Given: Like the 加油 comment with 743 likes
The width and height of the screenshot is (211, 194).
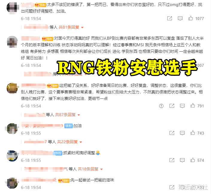Looking at the screenshot, I should tap(193, 133).
